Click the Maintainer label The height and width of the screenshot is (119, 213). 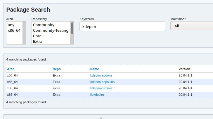[x=178, y=19]
